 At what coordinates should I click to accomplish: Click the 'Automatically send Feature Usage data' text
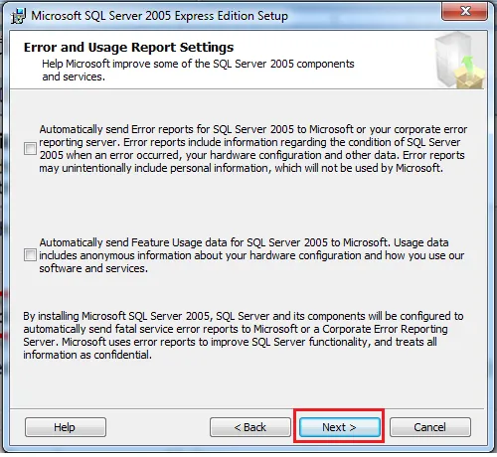click(x=251, y=255)
